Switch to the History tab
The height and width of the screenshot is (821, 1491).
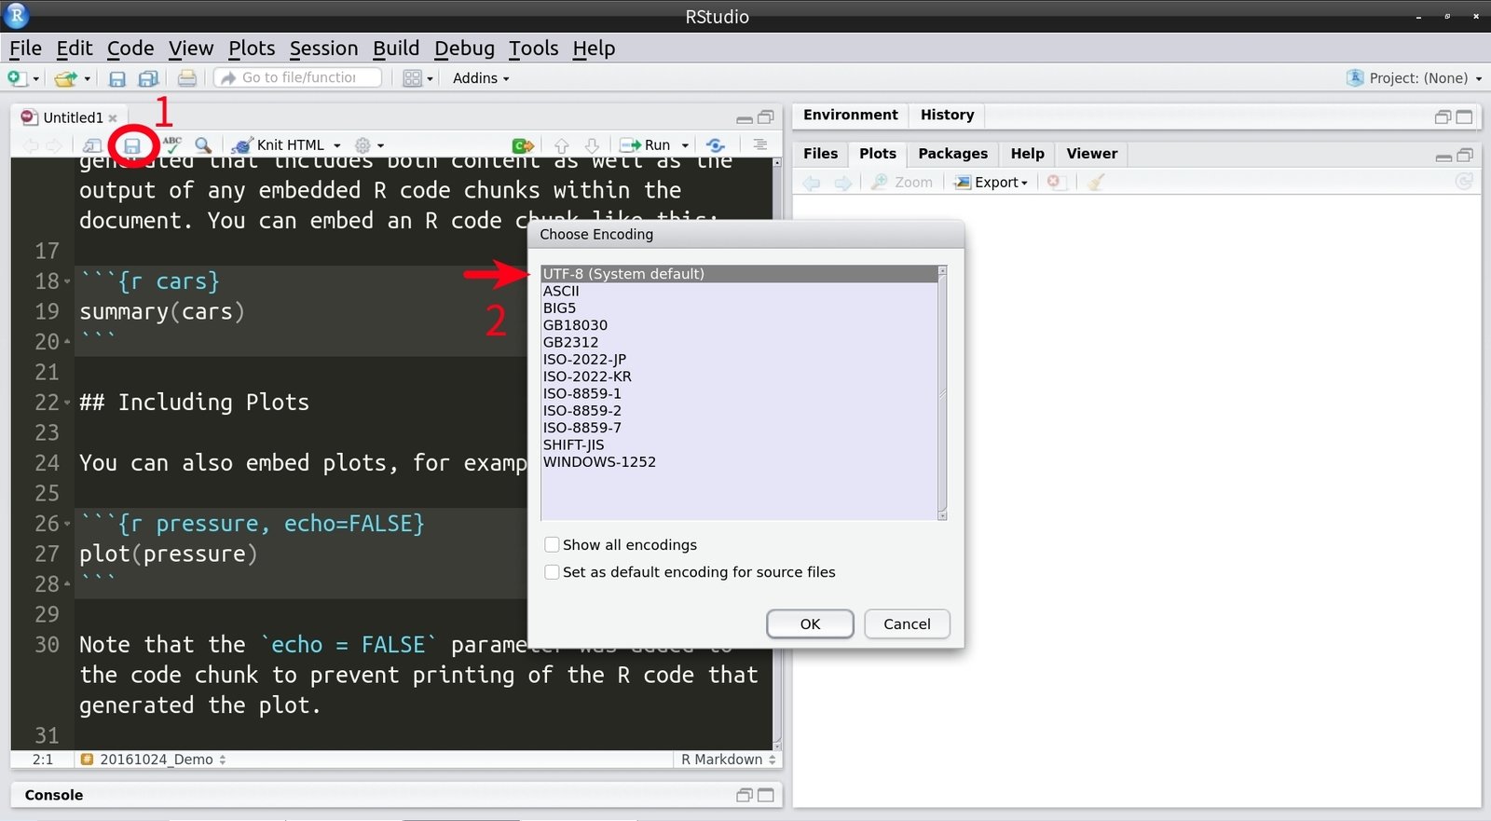947,115
